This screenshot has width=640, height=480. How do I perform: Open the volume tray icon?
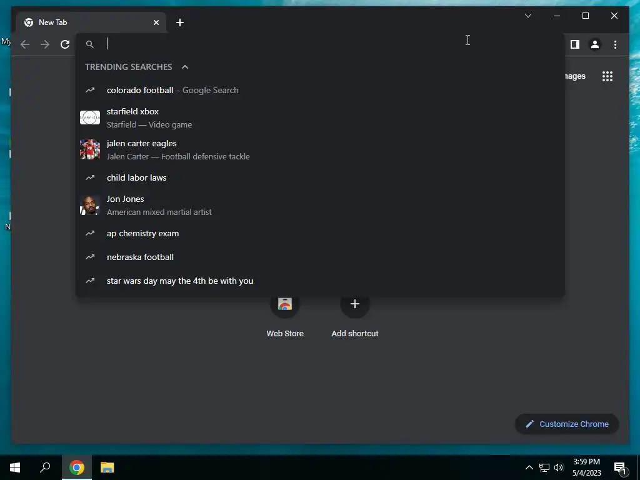(x=559, y=467)
